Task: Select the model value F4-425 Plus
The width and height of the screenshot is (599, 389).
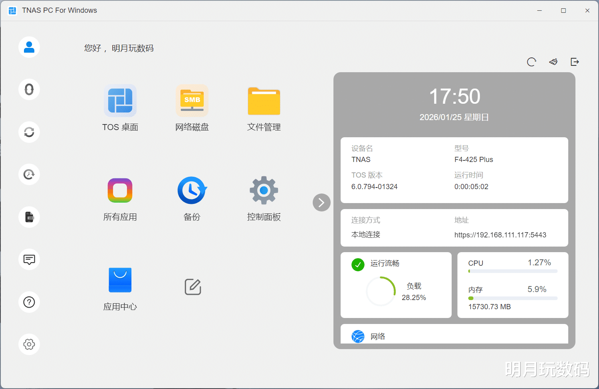Action: point(474,160)
